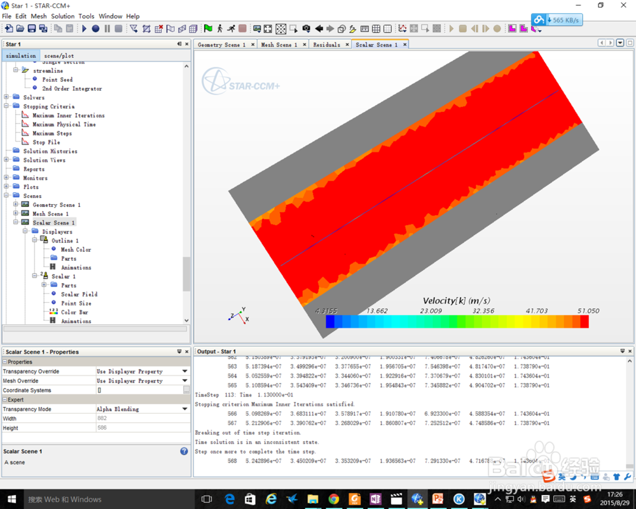
Task: Click the table grid toolbar icon
Action: coord(376,29)
